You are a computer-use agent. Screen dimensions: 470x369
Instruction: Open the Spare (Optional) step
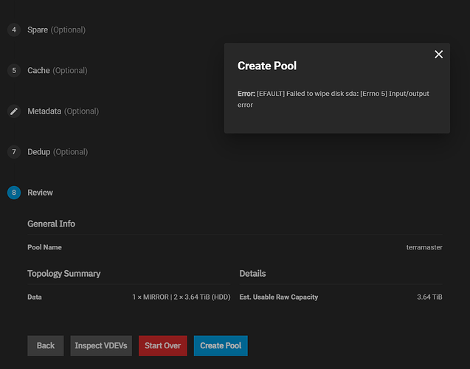click(56, 30)
